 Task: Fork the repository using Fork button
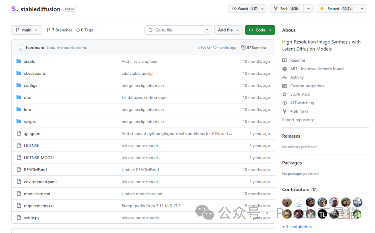click(287, 9)
